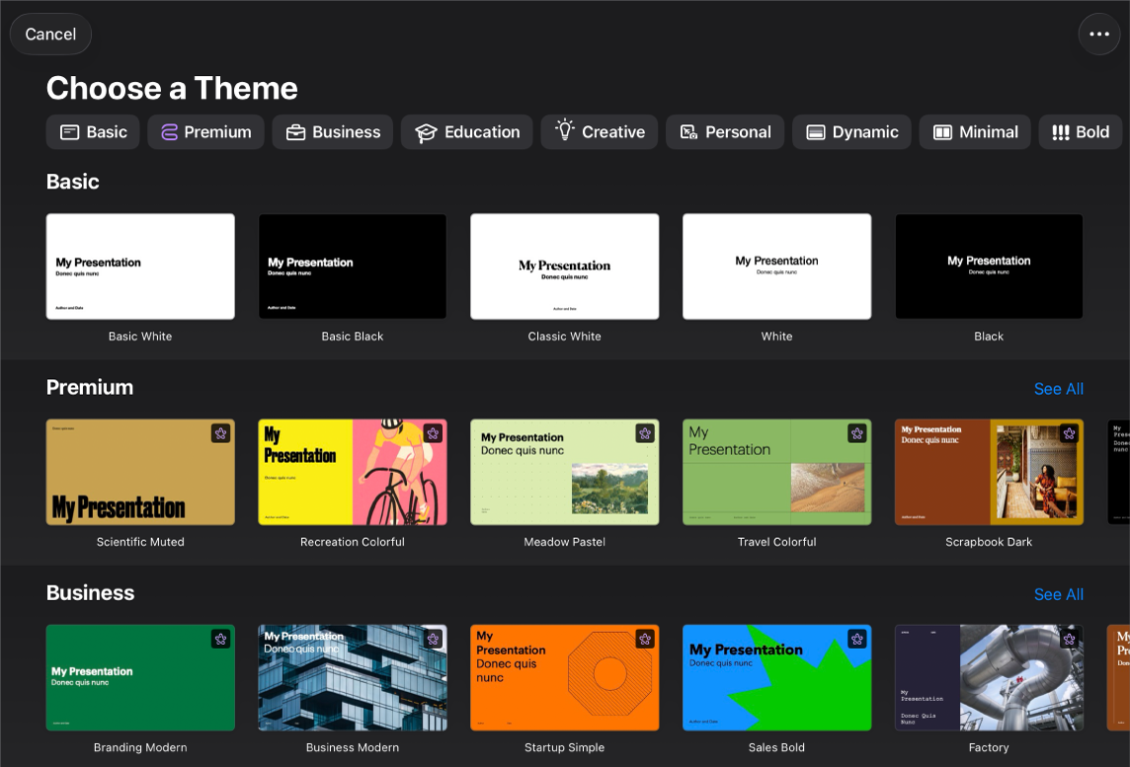Choose the Basic White theme
The image size is (1130, 767).
point(139,267)
